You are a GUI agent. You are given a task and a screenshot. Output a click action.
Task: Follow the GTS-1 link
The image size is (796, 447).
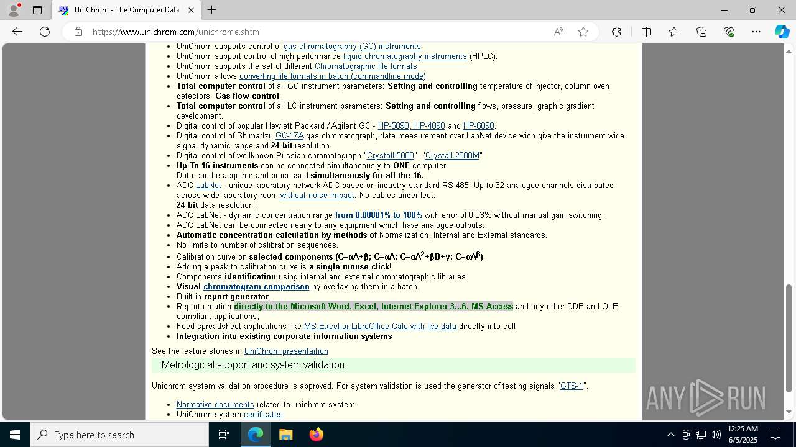(x=572, y=386)
